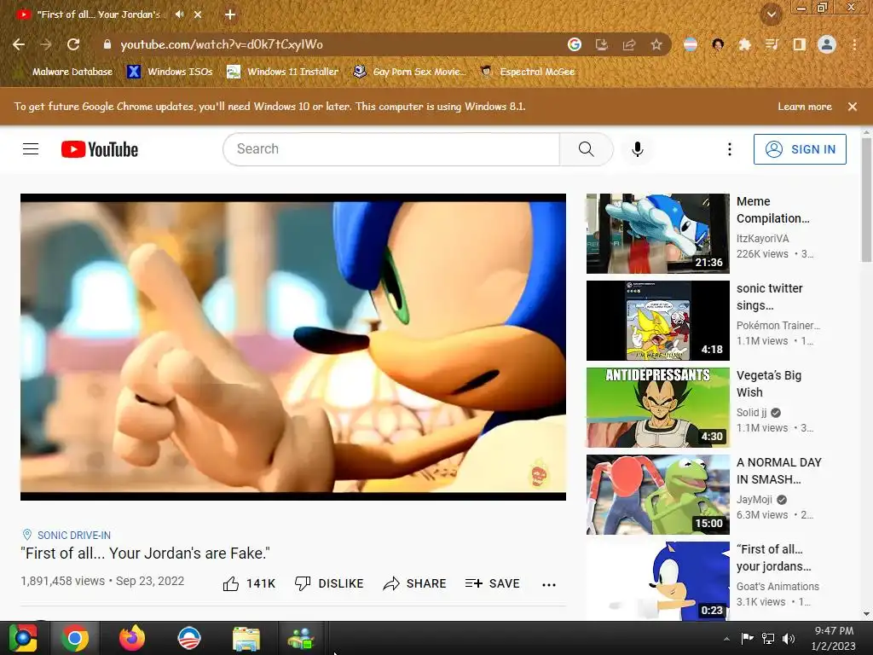Launch Firefox from the taskbar
This screenshot has height=655, width=873.
132,638
